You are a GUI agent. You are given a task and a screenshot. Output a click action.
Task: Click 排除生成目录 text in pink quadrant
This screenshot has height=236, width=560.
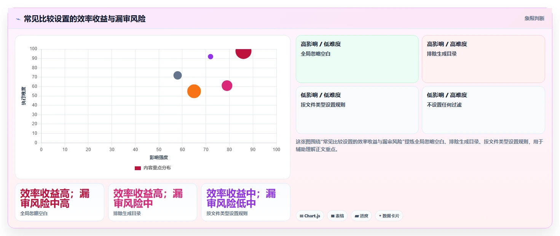(442, 54)
